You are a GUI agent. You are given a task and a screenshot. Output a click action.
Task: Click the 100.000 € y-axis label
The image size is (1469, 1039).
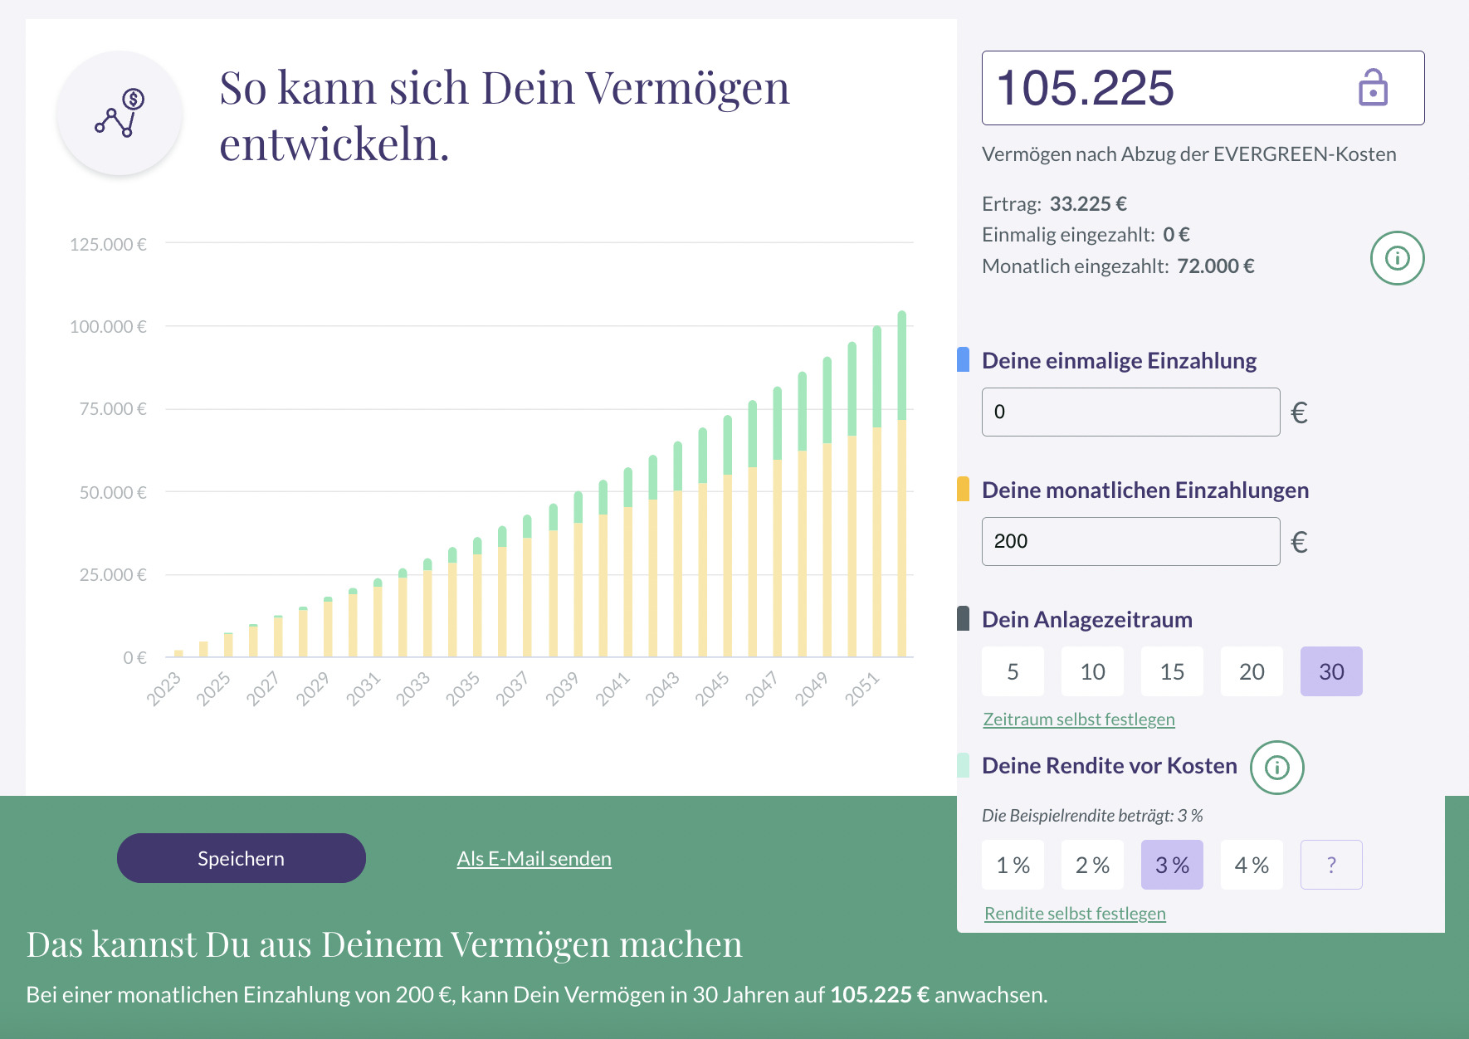pyautogui.click(x=108, y=326)
